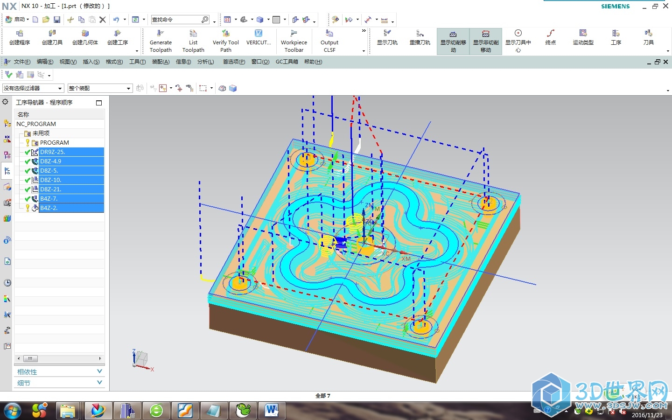Maximize the operation navigator panel square
The width and height of the screenshot is (672, 420).
99,103
